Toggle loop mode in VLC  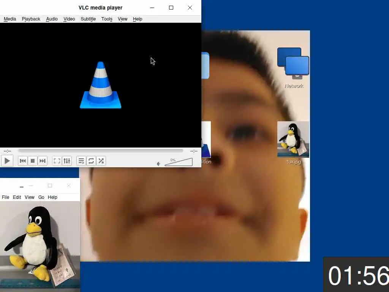[91, 161]
